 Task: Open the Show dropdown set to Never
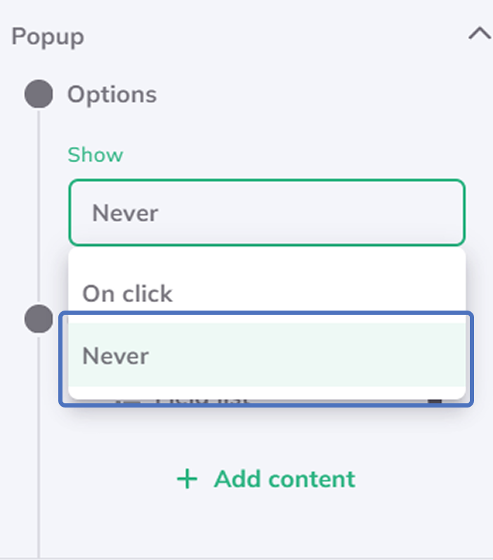point(267,212)
